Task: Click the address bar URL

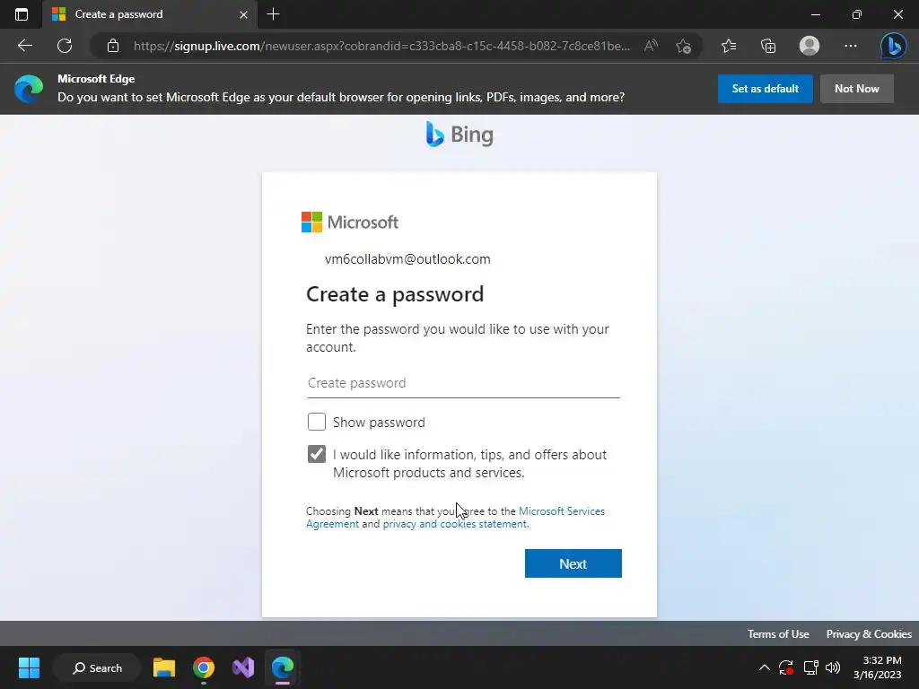Action: coord(381,46)
